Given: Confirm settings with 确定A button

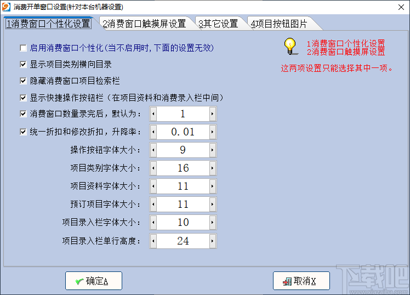Looking at the screenshot, I should point(94,281).
